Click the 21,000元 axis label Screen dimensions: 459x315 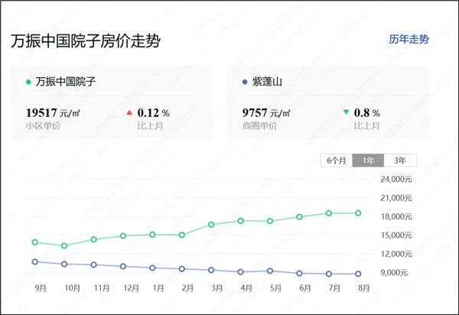point(396,198)
